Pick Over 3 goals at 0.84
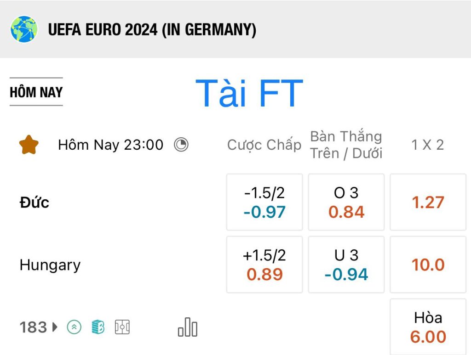This screenshot has height=355, width=471. 346,202
